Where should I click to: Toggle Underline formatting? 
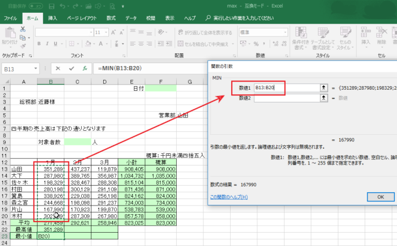pos(56,44)
